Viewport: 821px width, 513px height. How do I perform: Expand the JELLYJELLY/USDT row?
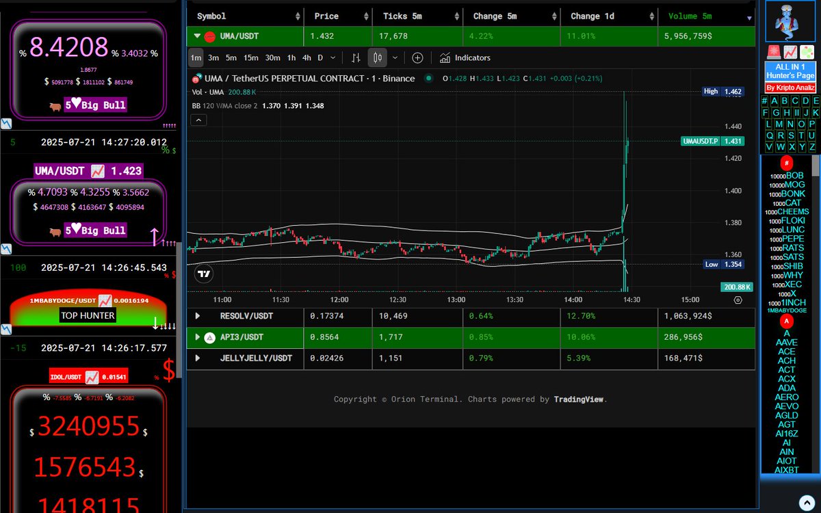(x=198, y=358)
